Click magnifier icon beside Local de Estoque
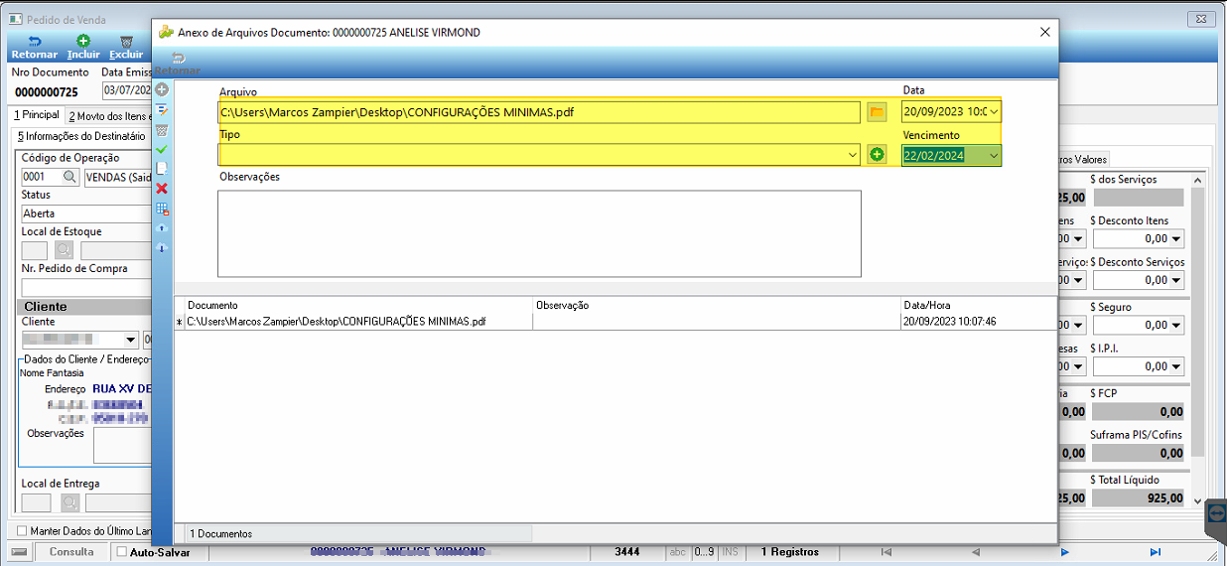This screenshot has height=566, width=1227. pyautogui.click(x=63, y=251)
